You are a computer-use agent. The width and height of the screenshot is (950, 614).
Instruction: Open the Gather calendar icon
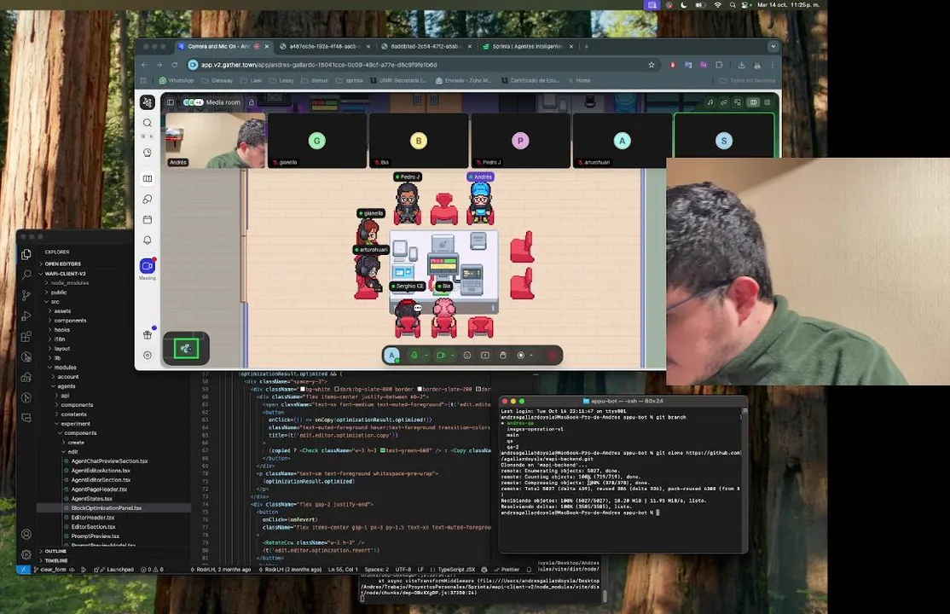coord(148,219)
